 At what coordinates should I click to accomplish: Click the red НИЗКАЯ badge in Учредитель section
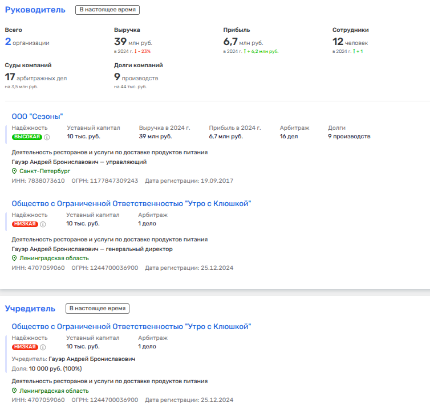tap(25, 347)
